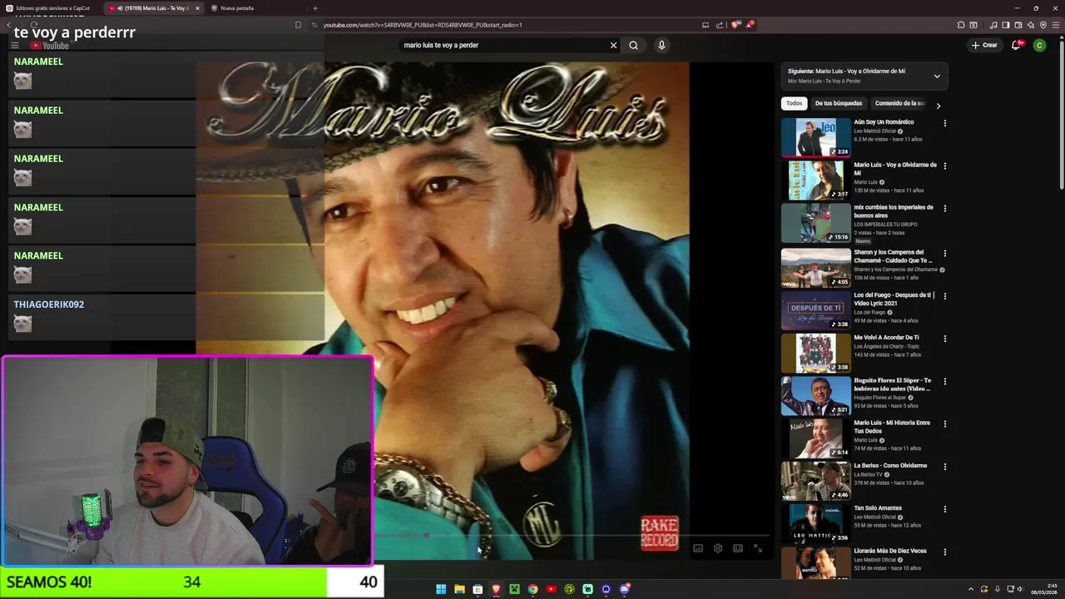
Task: Open the YouTube hamburger guide menu
Action: (14, 46)
